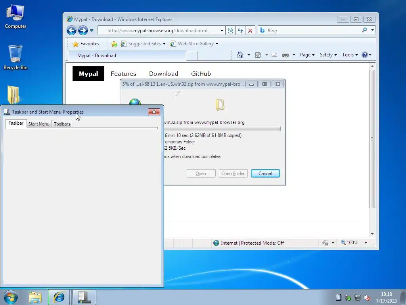Click the Show desktop button

click(403, 297)
